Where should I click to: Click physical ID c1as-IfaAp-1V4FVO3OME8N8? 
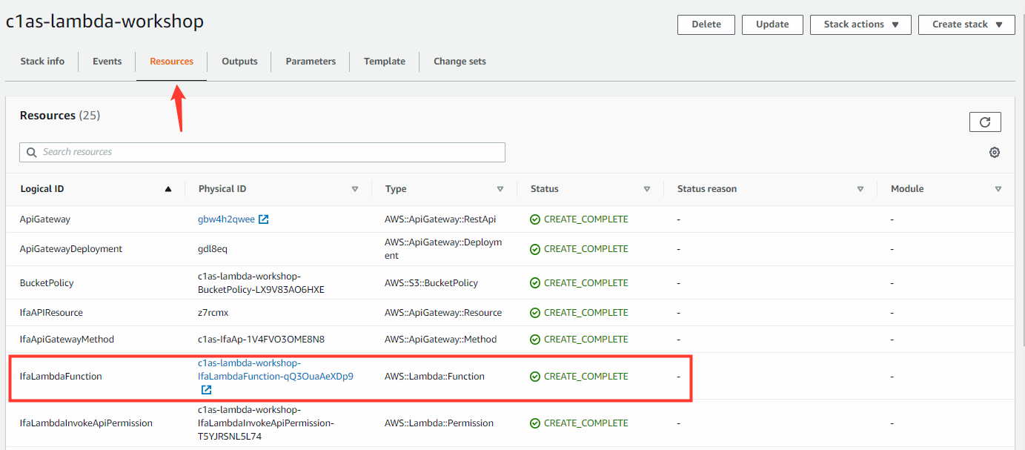pos(261,340)
